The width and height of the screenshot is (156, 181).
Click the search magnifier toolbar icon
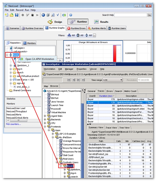(x=53, y=15)
